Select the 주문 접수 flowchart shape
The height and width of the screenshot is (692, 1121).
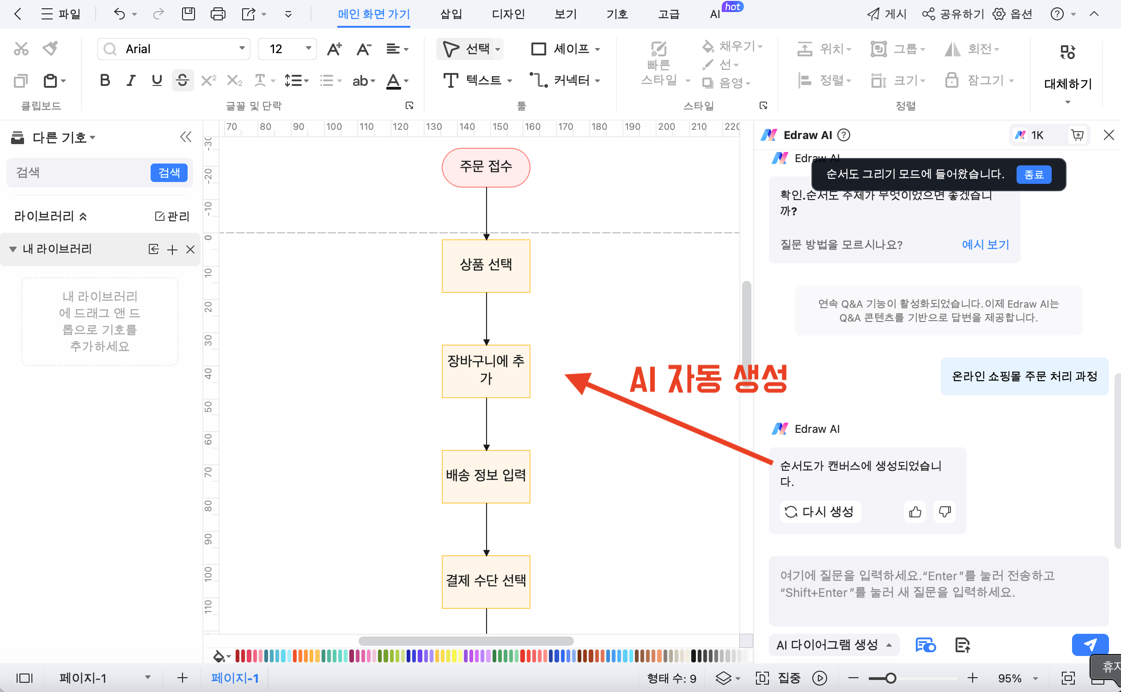[x=486, y=167]
